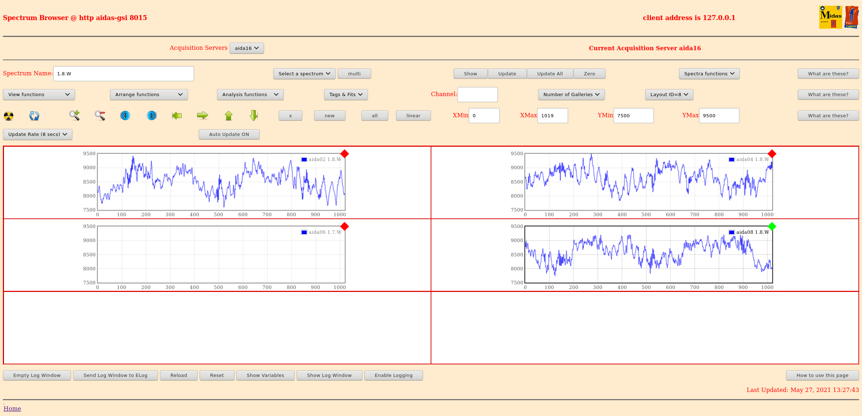Follow the Home link
Viewport: 862px width, 416px height.
tap(12, 408)
